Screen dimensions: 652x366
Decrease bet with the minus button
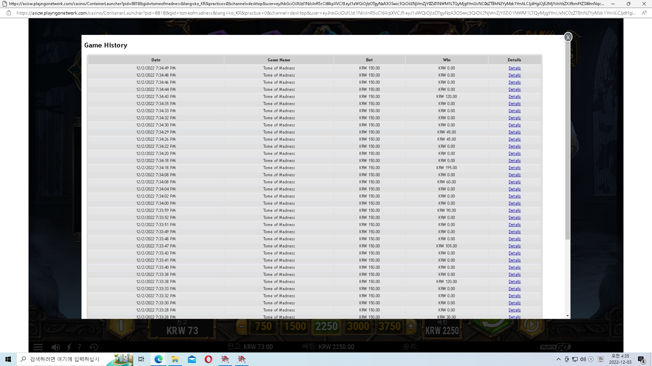(241, 327)
